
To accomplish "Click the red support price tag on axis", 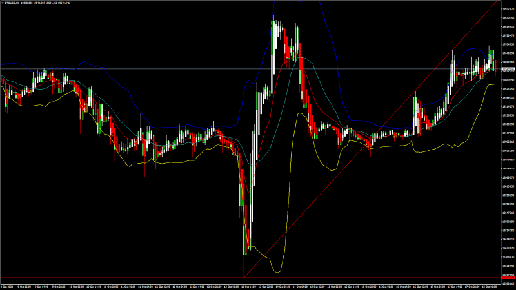I will click(508, 278).
